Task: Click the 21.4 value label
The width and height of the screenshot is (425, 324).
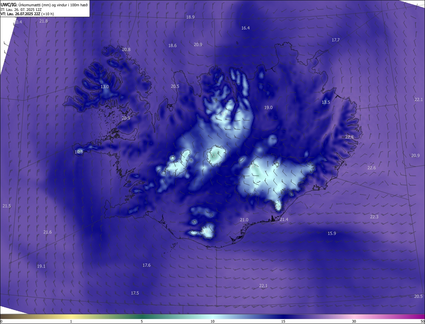Action: pyautogui.click(x=284, y=219)
